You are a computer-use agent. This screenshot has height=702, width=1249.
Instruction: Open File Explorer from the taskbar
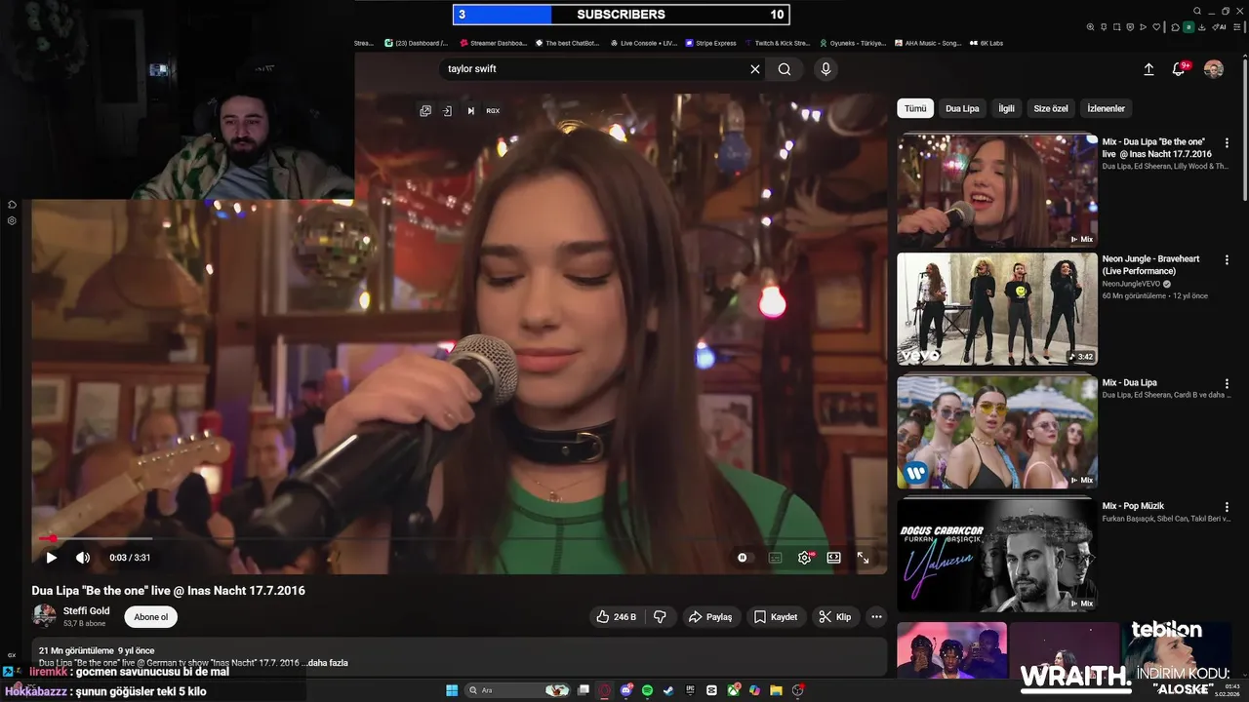tap(776, 690)
